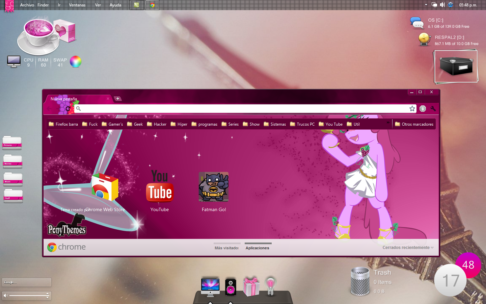
Task: Switch to the Más visitados section
Action: click(227, 248)
